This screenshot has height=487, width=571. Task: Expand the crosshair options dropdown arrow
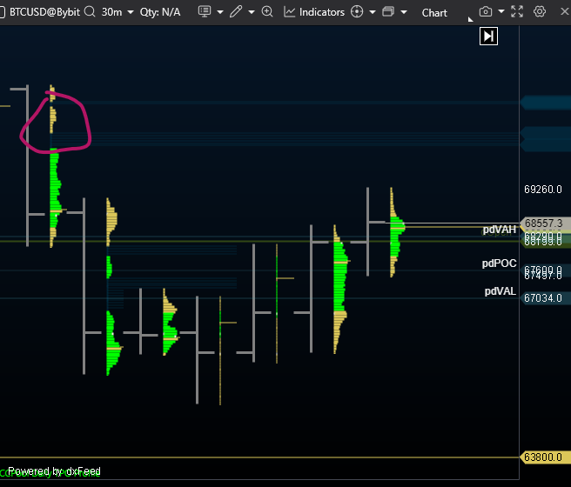pyautogui.click(x=373, y=12)
